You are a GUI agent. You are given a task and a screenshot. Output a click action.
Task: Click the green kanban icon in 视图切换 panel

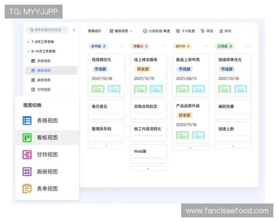[27, 137]
